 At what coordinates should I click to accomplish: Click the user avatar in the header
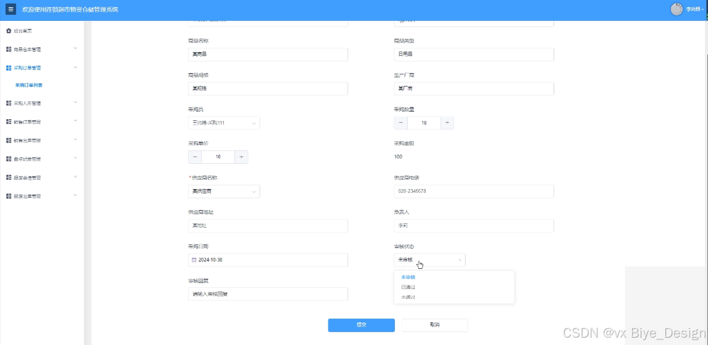point(677,9)
